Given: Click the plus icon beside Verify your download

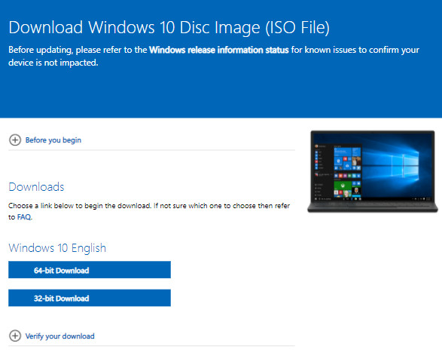Looking at the screenshot, I should point(15,336).
